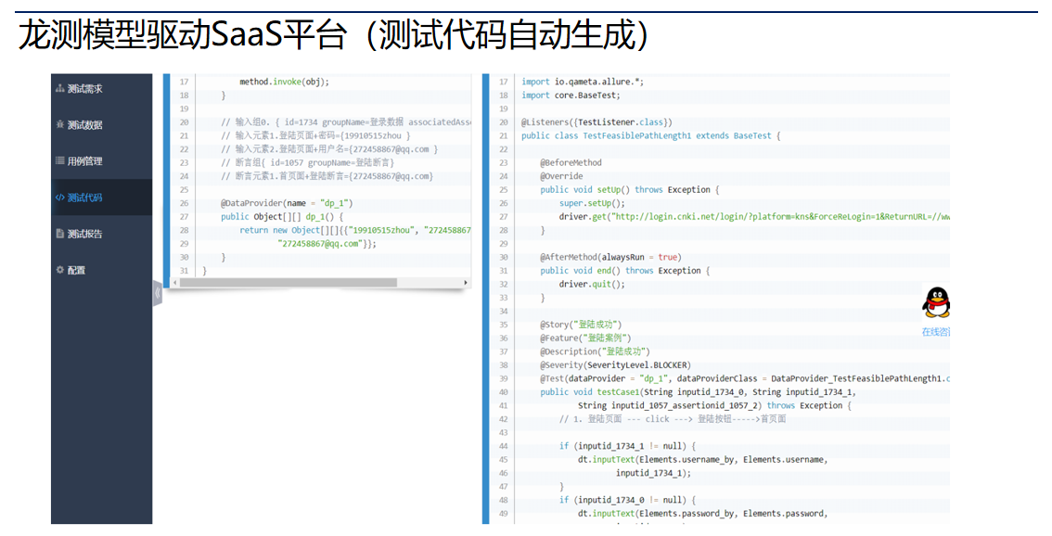
Task: Click the right arrow of horizontal scrollbar
Action: 466,283
